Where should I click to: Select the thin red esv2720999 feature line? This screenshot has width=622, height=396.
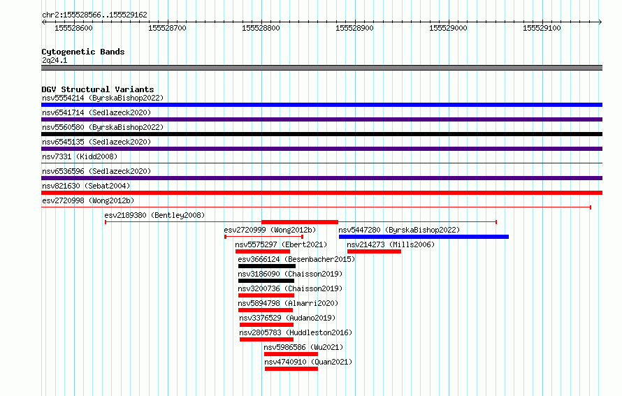pyautogui.click(x=263, y=237)
